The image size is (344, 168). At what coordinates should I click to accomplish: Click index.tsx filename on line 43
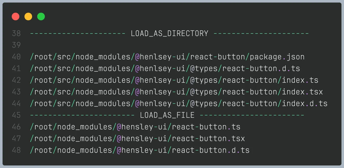[302, 92]
